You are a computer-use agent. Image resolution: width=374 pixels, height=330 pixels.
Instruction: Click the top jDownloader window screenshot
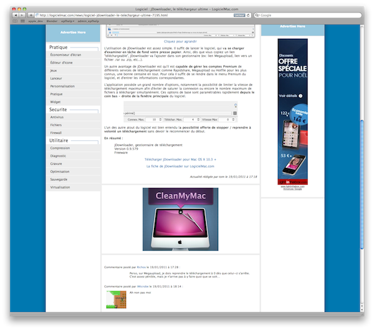point(181,31)
